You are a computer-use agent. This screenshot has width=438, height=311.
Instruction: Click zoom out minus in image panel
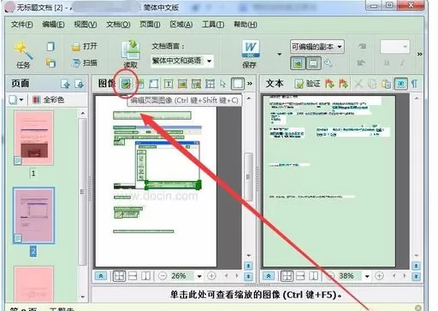[163, 276]
